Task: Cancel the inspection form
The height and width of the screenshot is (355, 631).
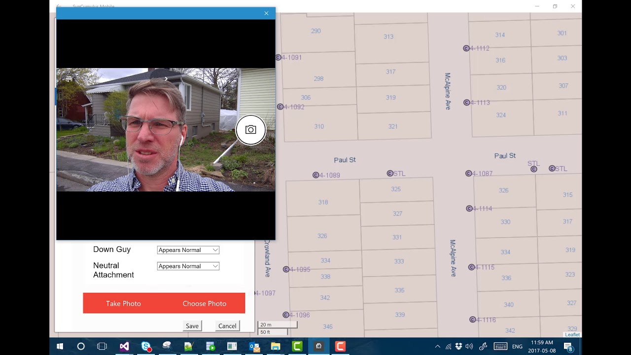Action: (x=227, y=326)
